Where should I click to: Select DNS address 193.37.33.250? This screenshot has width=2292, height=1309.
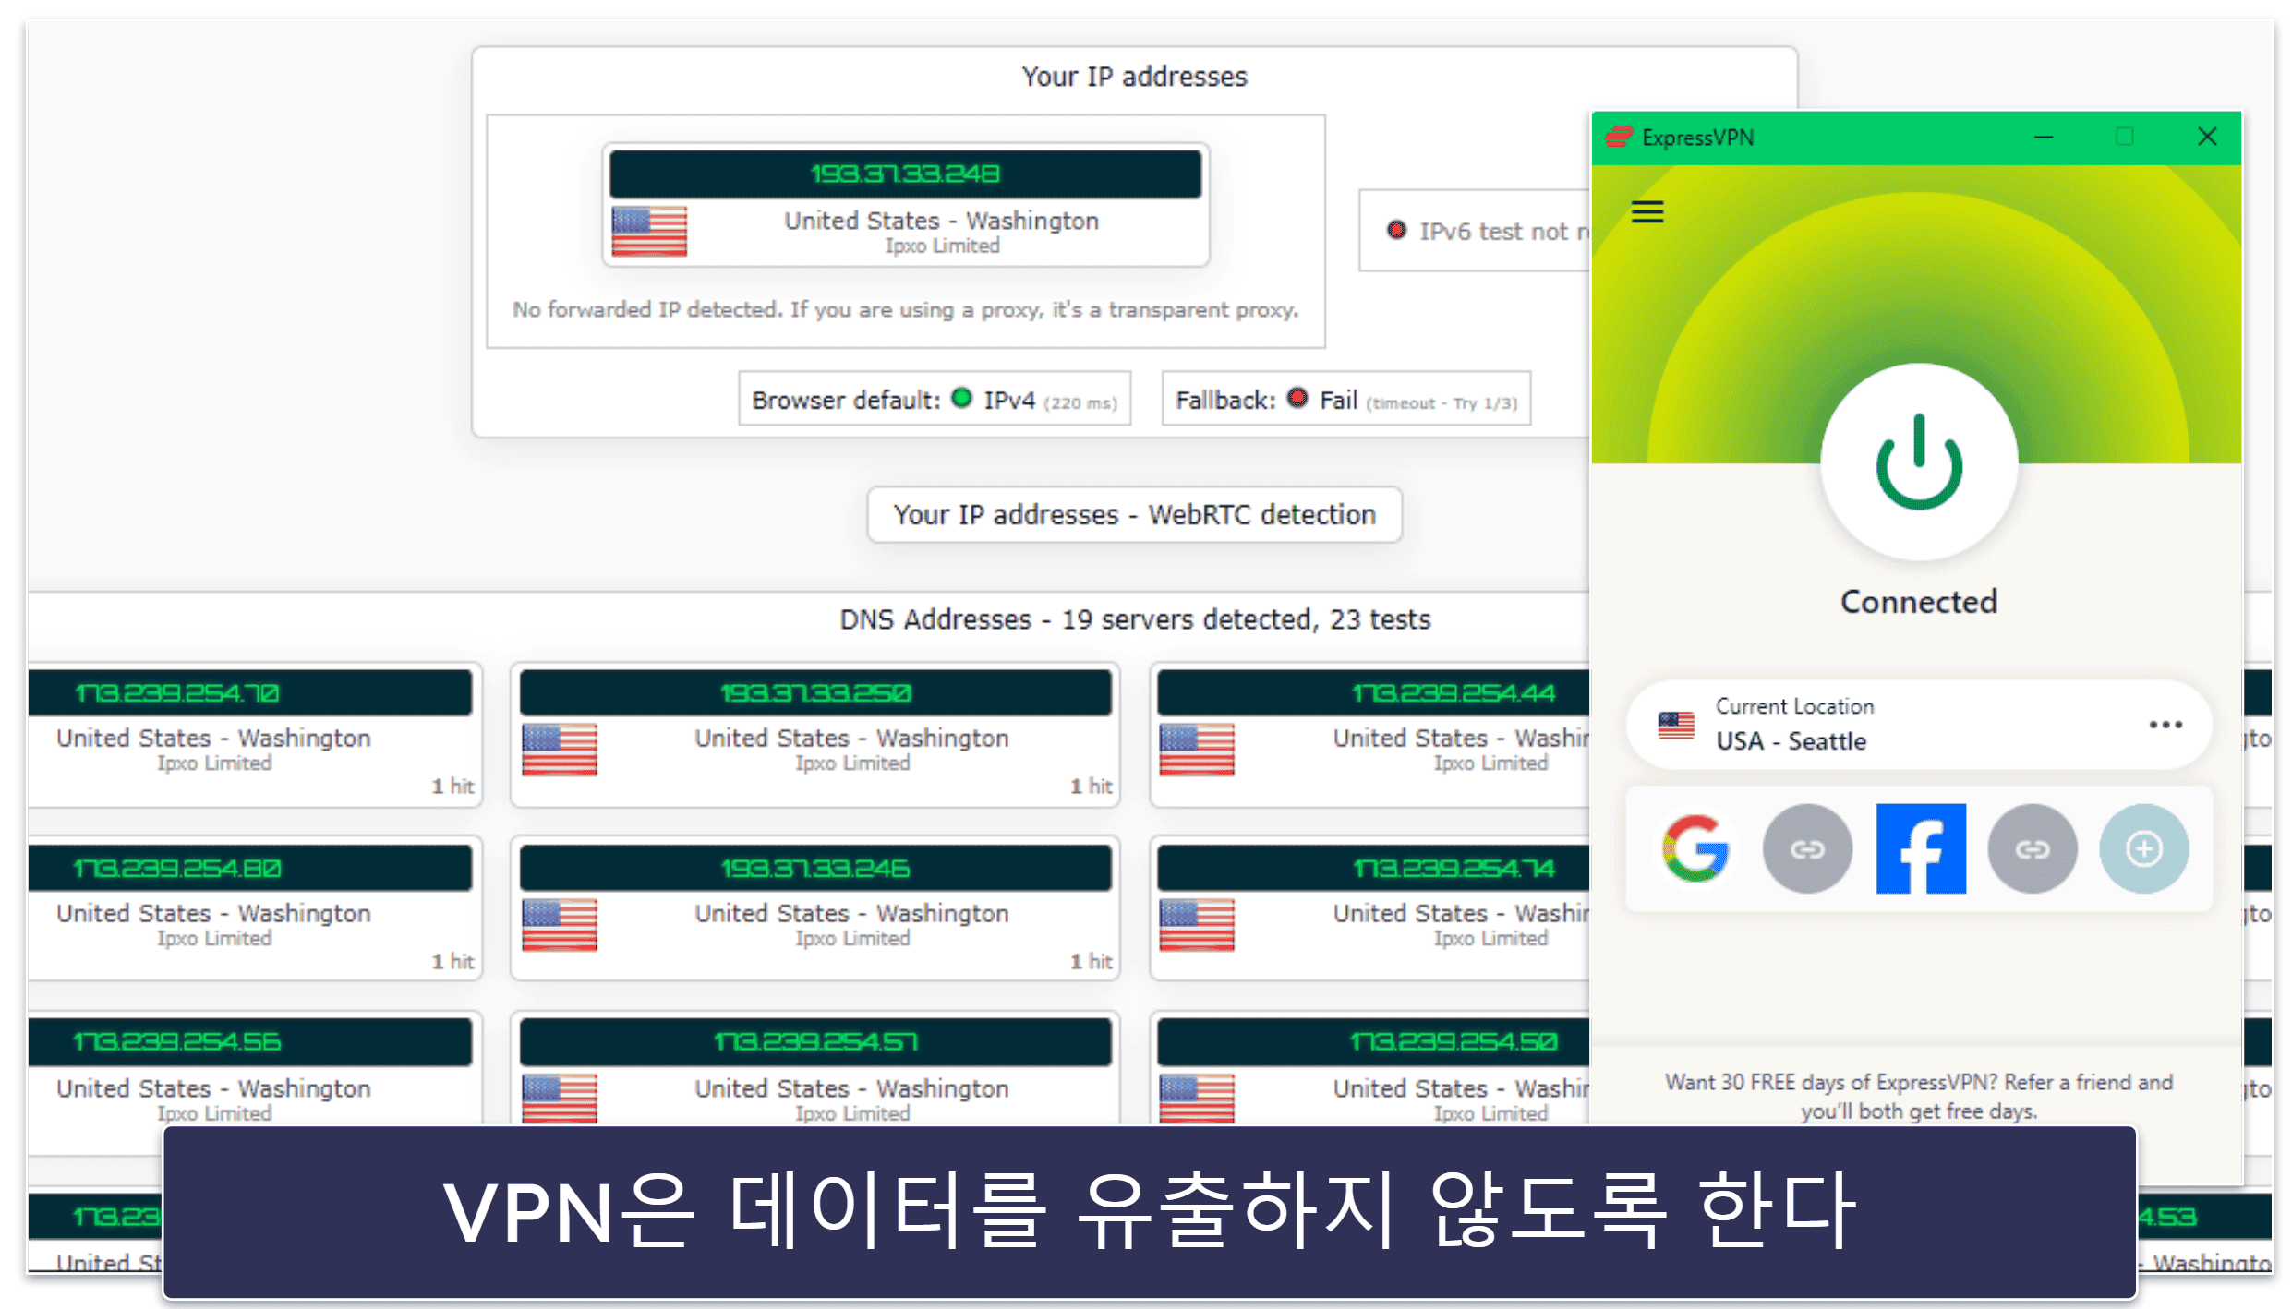(815, 692)
